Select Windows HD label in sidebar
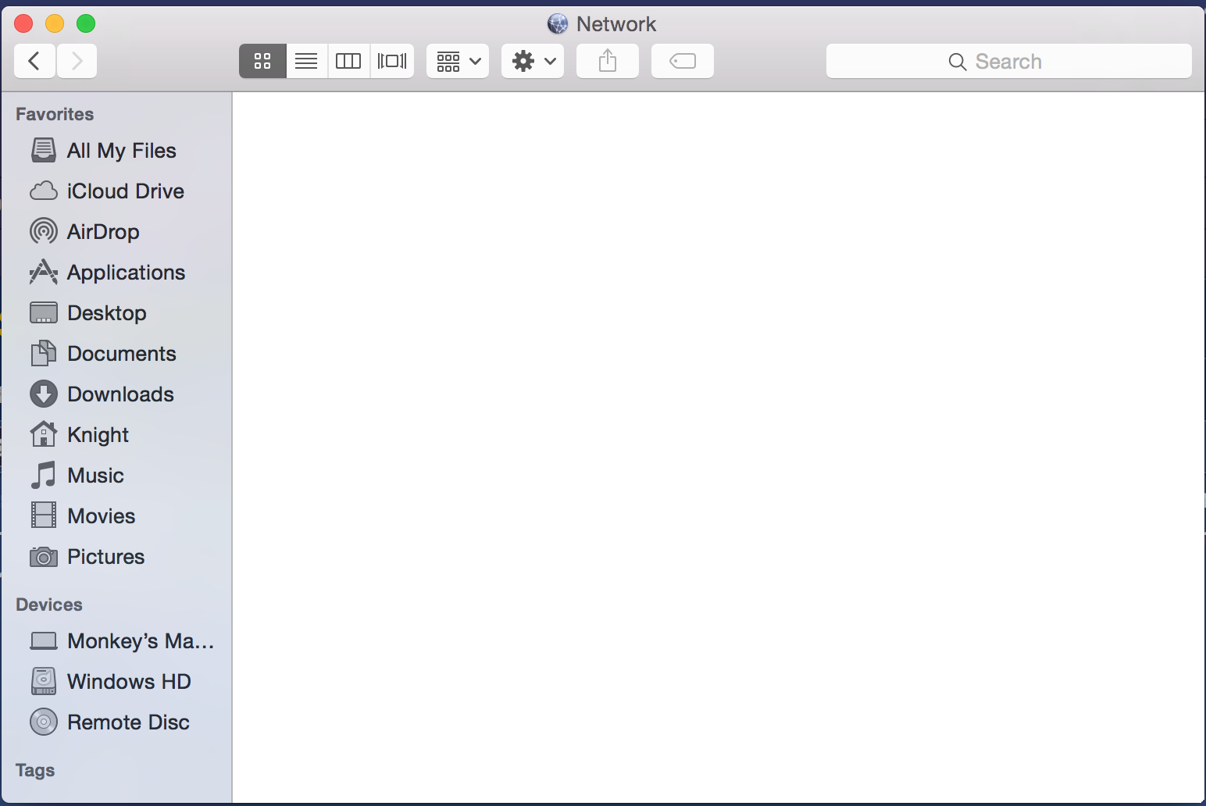This screenshot has height=806, width=1206. (130, 682)
